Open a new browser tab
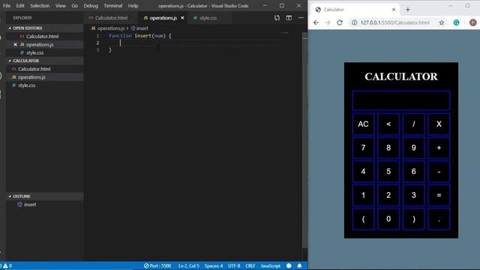480x270 pixels. [x=408, y=10]
